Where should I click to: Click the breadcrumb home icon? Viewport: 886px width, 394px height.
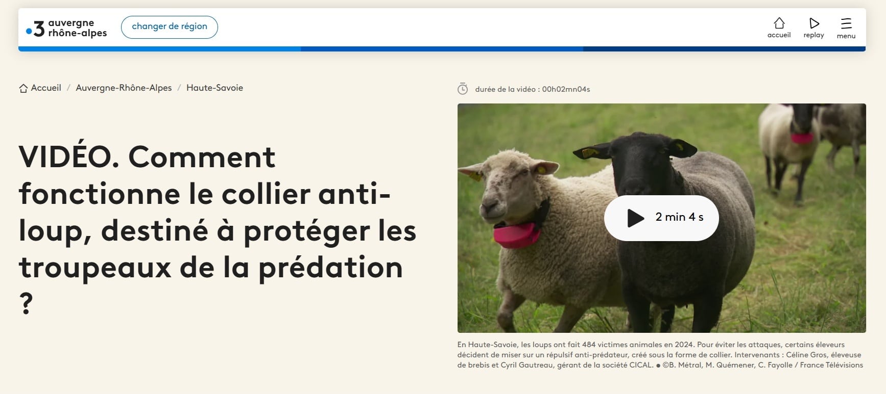[x=23, y=88]
